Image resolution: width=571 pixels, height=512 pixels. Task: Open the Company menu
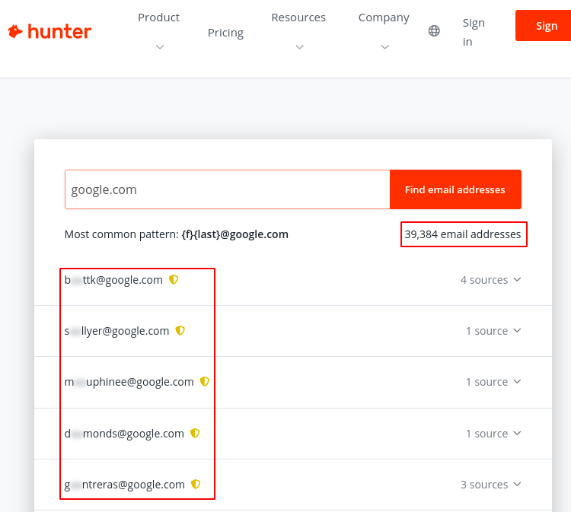tap(384, 17)
